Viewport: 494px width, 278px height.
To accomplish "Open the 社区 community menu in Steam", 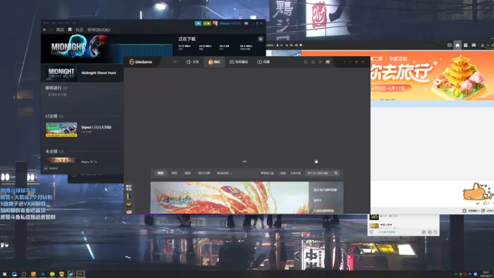I will pos(80,30).
